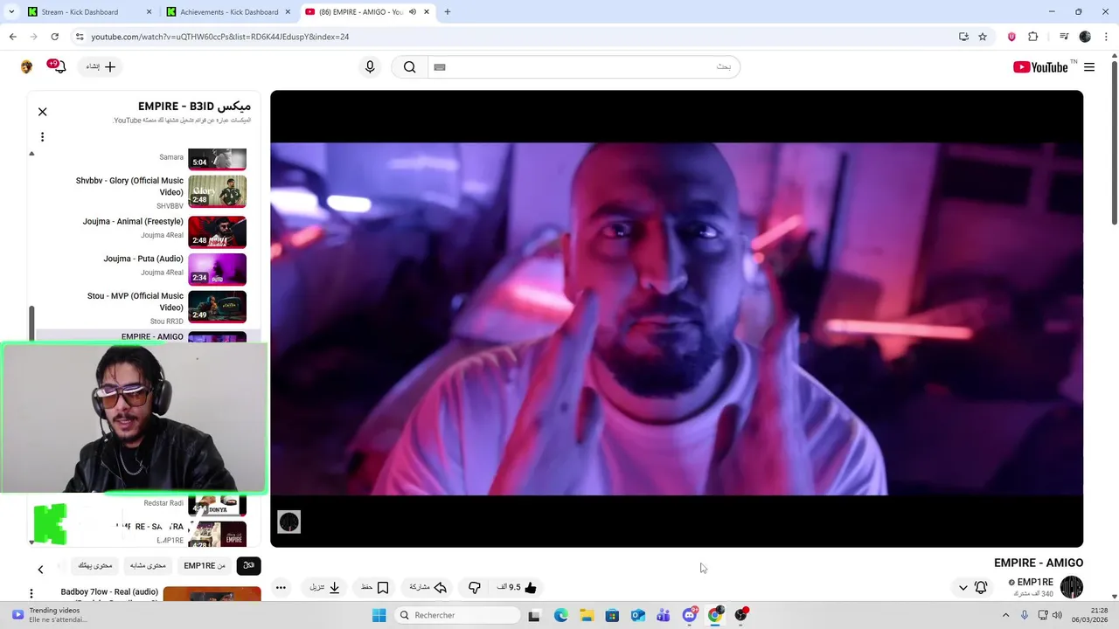The width and height of the screenshot is (1119, 629).
Task: Click the 'EMPIRE - AMIGO' playlist title
Action: (152, 336)
